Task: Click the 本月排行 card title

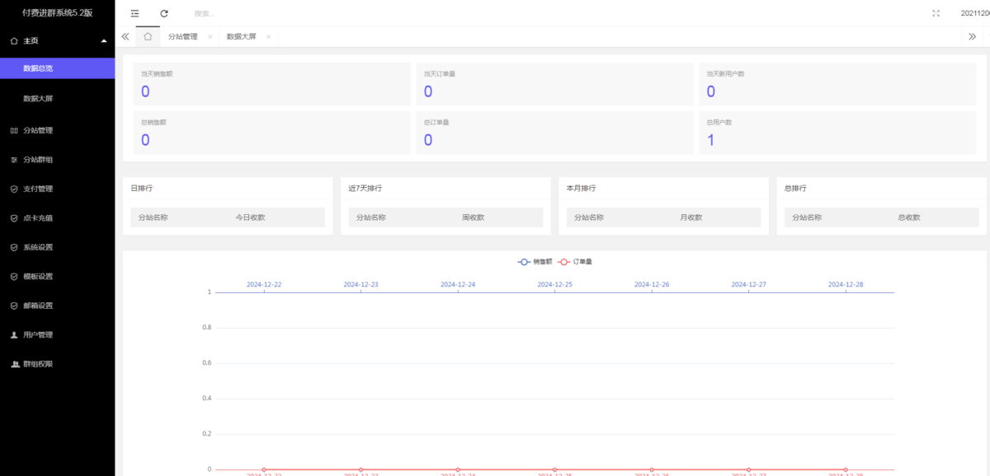Action: tap(581, 189)
